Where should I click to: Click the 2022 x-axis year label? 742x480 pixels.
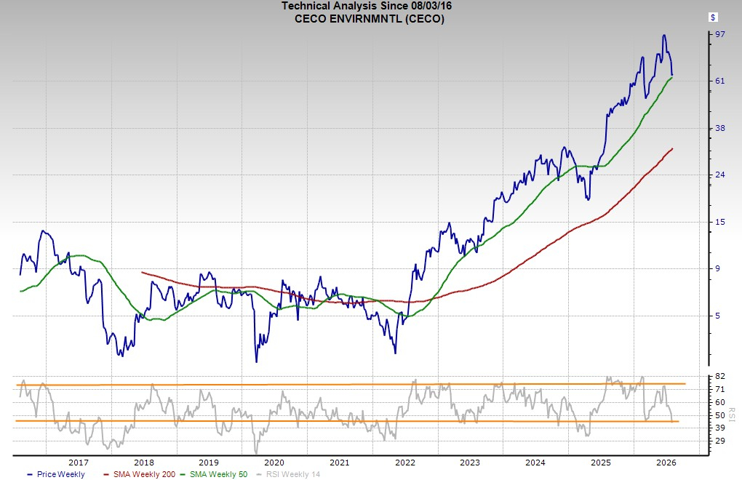pos(405,463)
